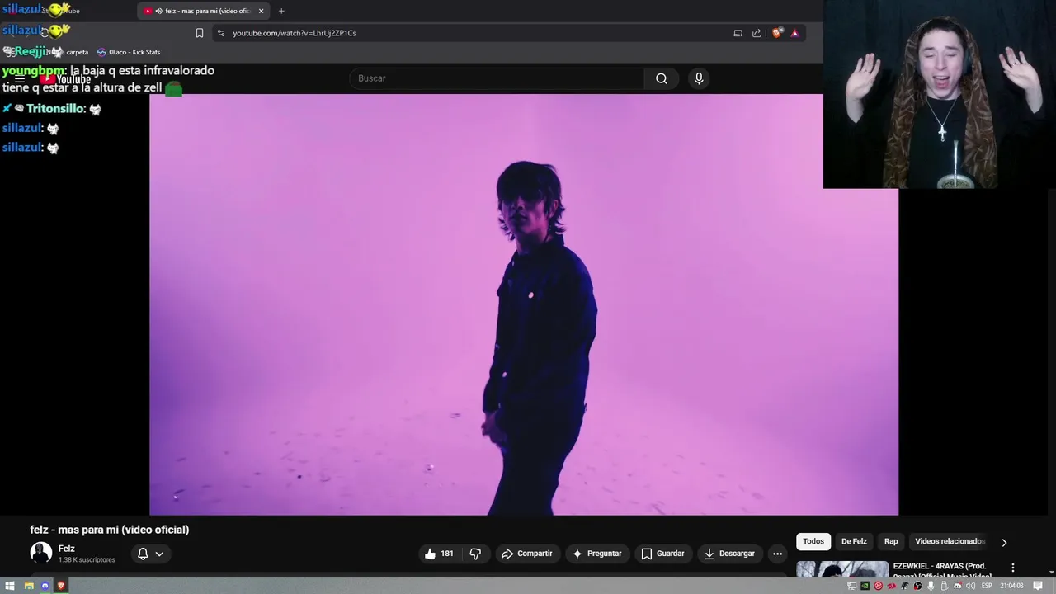This screenshot has height=594, width=1056.
Task: Click the YouTube search magnifier button
Action: (x=661, y=78)
